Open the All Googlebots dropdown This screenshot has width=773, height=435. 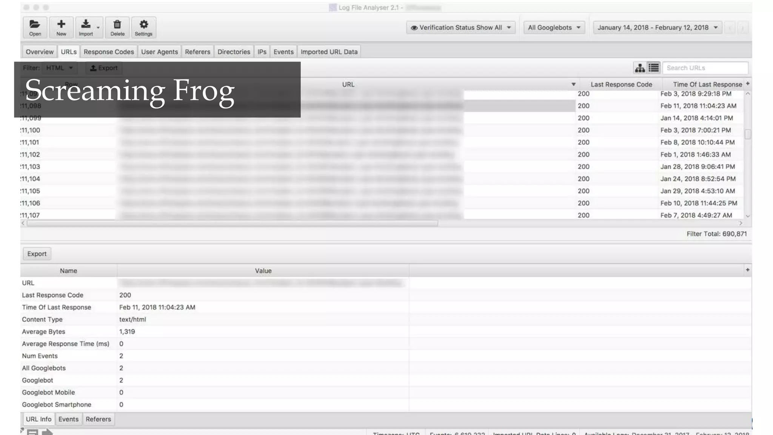pyautogui.click(x=554, y=28)
